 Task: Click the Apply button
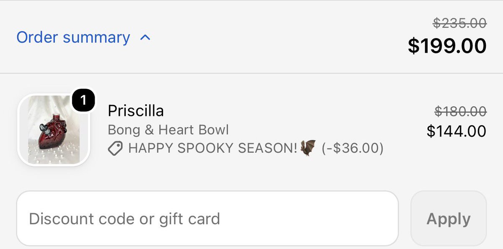[x=449, y=219]
